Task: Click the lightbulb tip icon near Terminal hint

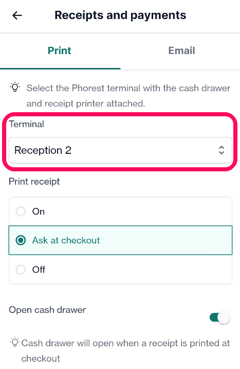Action: (x=15, y=87)
